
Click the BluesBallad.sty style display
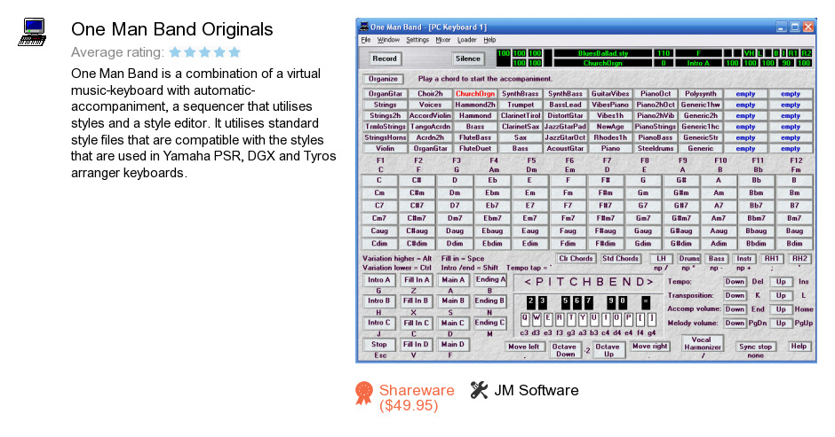603,53
